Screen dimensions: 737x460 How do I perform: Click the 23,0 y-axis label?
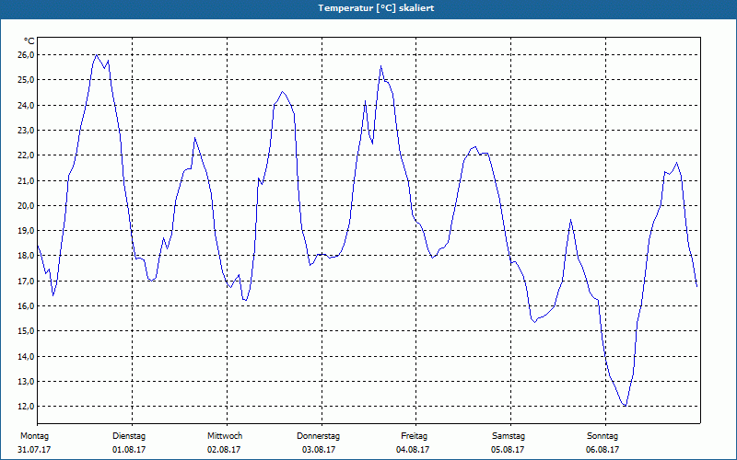tap(27, 130)
